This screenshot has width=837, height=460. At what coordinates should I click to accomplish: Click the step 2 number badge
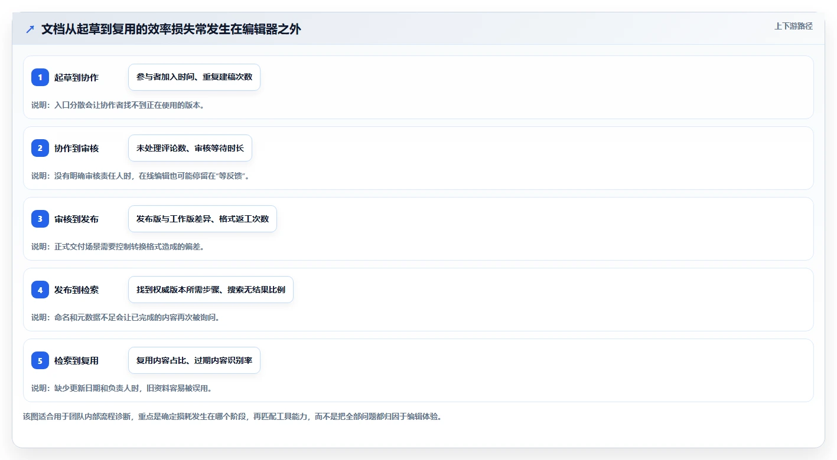[x=40, y=148]
